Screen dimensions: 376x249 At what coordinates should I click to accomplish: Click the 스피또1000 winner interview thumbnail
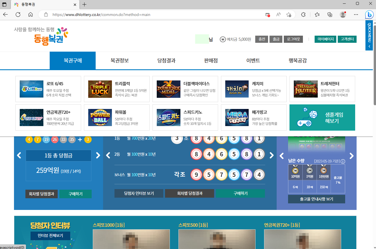click(131, 240)
